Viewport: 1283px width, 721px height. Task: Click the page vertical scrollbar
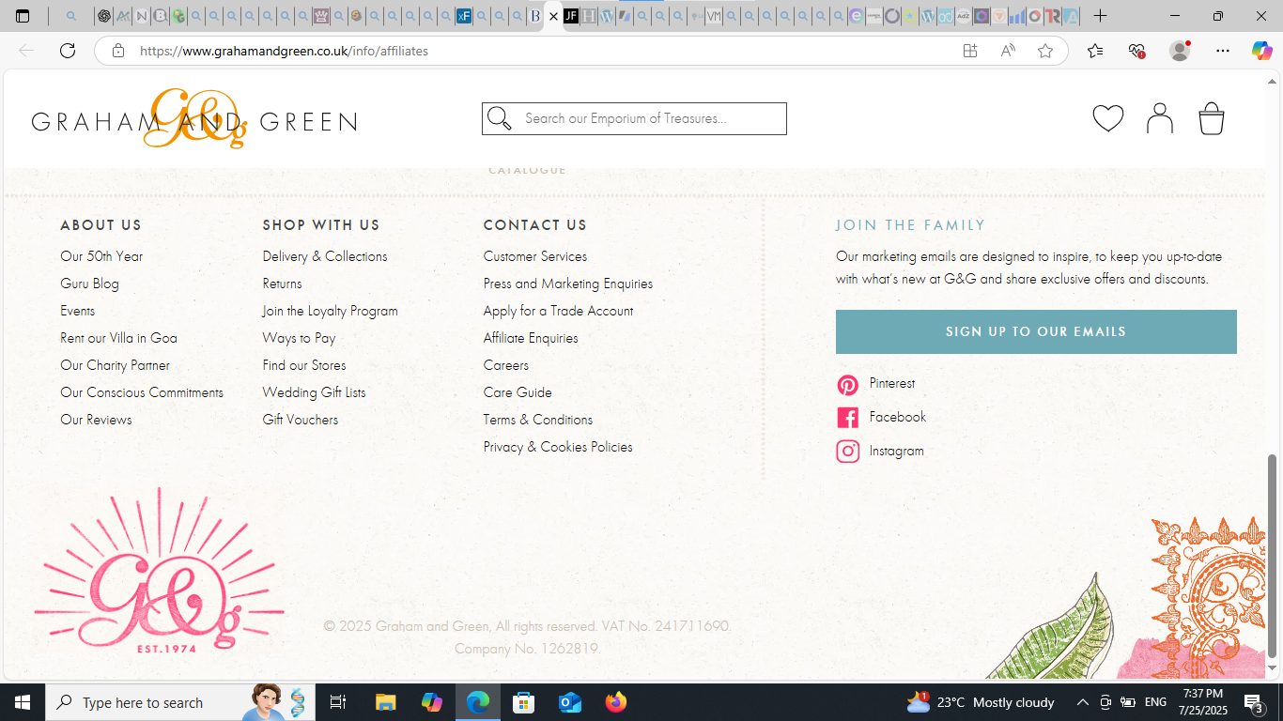1273,554
